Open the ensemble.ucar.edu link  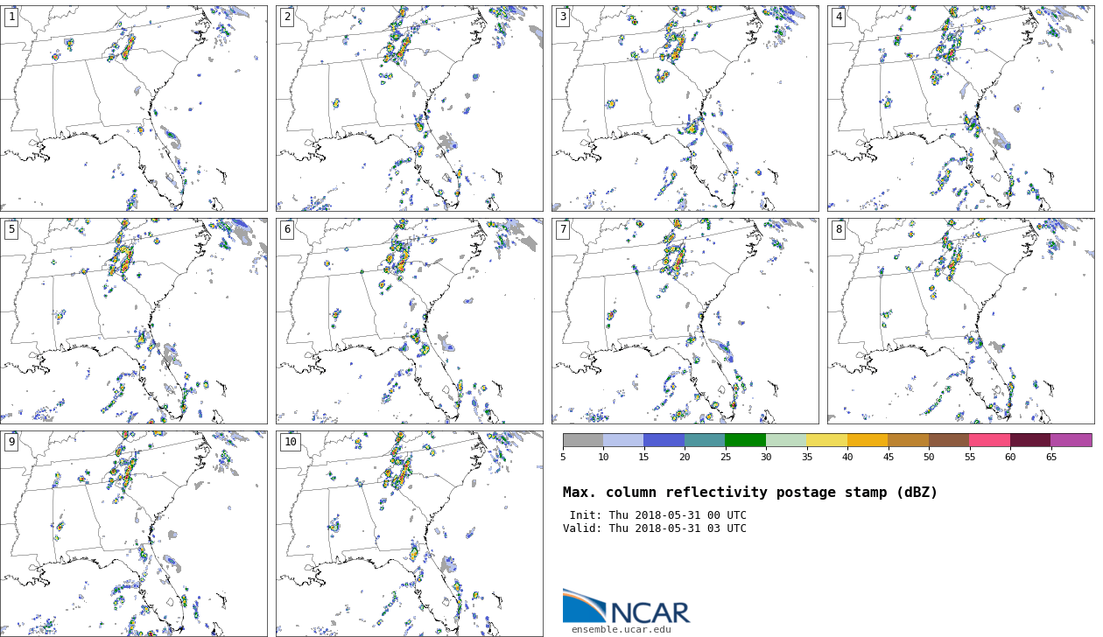tap(621, 629)
